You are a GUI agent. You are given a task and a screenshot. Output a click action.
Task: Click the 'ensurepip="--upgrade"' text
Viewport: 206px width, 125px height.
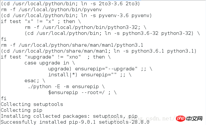click(x=106, y=69)
